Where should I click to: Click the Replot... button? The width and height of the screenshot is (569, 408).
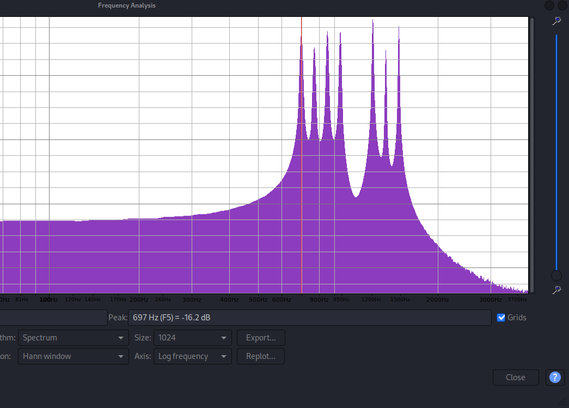[x=261, y=356]
